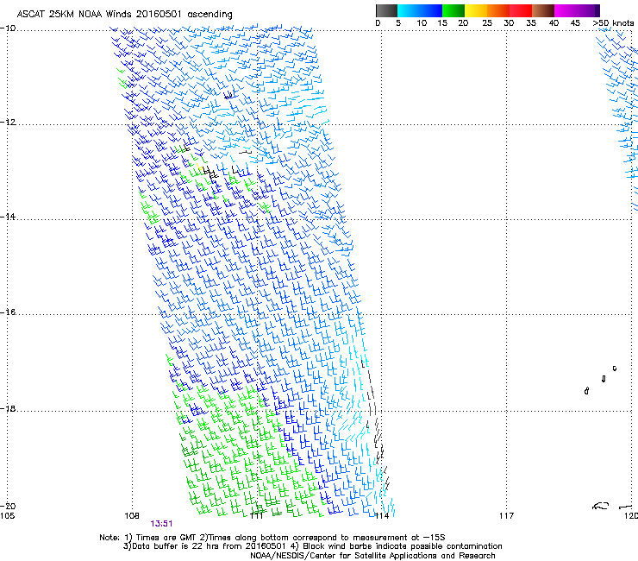638x561 pixels.
Task: Click the legend tick label "25"
Action: (486, 23)
